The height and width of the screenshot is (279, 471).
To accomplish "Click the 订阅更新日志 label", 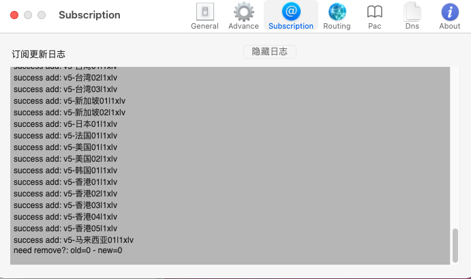I will [39, 54].
